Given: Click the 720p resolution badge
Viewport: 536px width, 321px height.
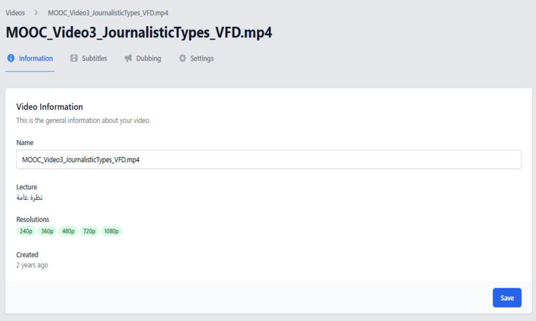Looking at the screenshot, I should point(89,231).
